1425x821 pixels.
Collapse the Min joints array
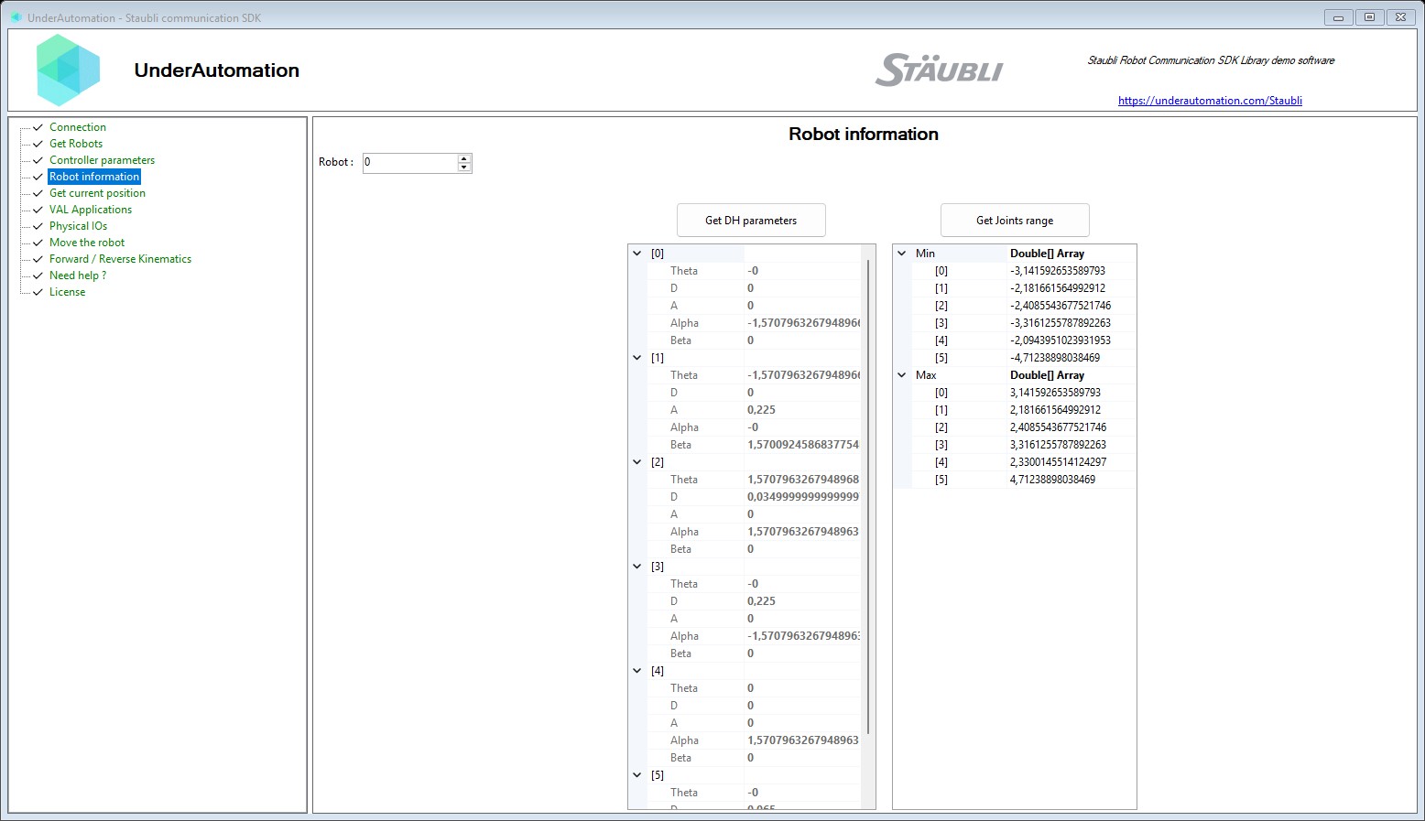902,254
